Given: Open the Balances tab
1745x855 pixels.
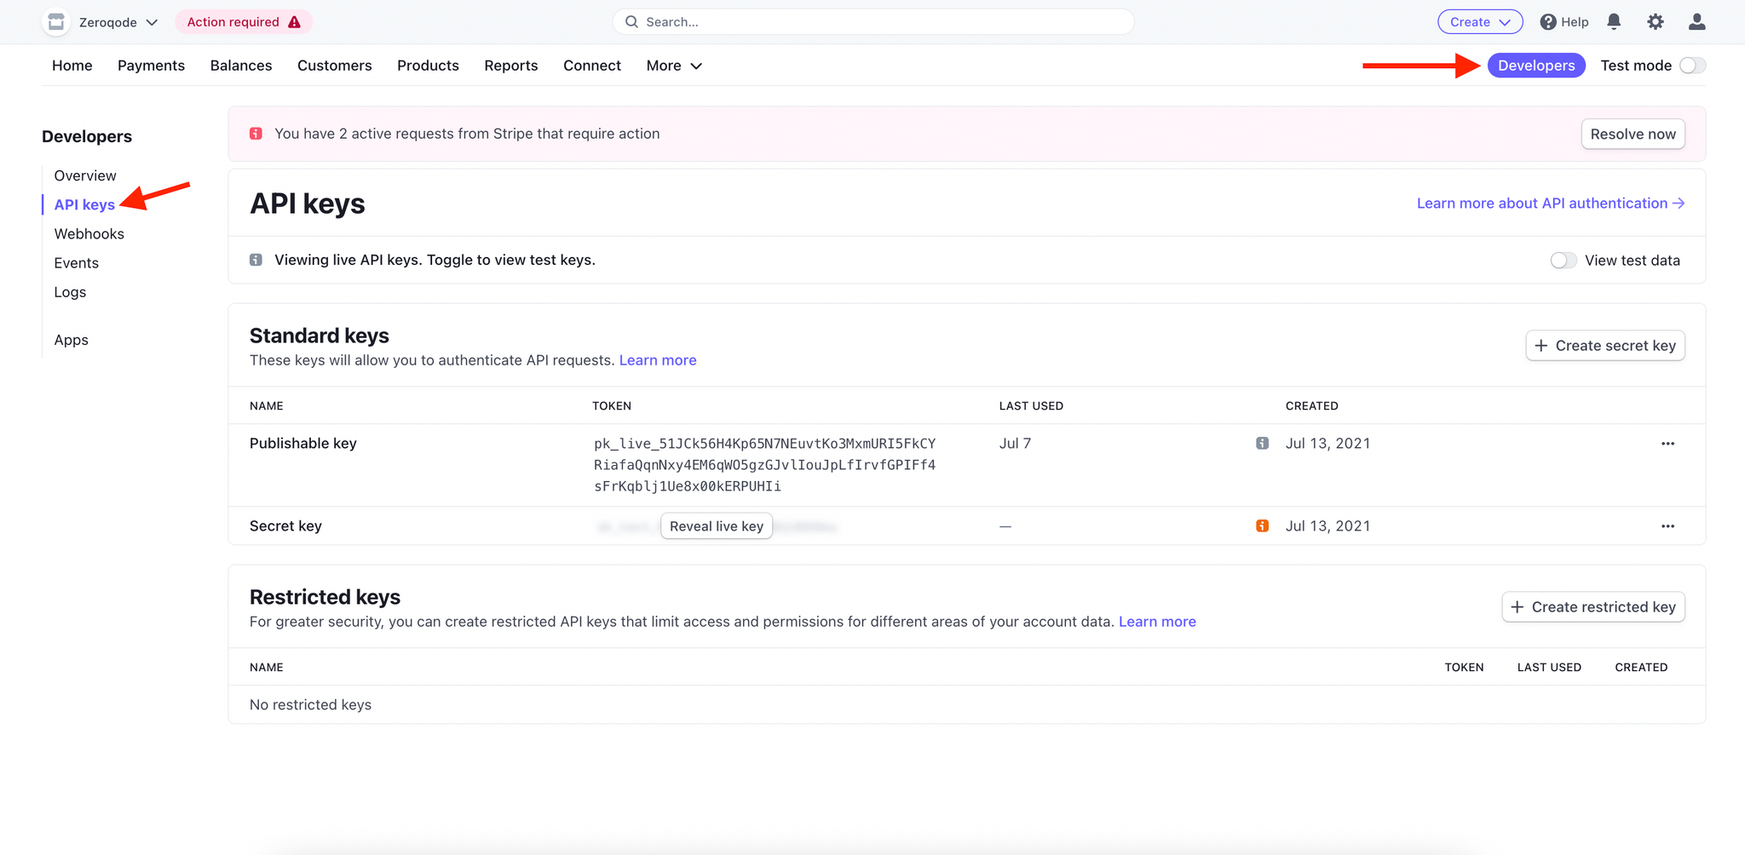Looking at the screenshot, I should coord(241,66).
